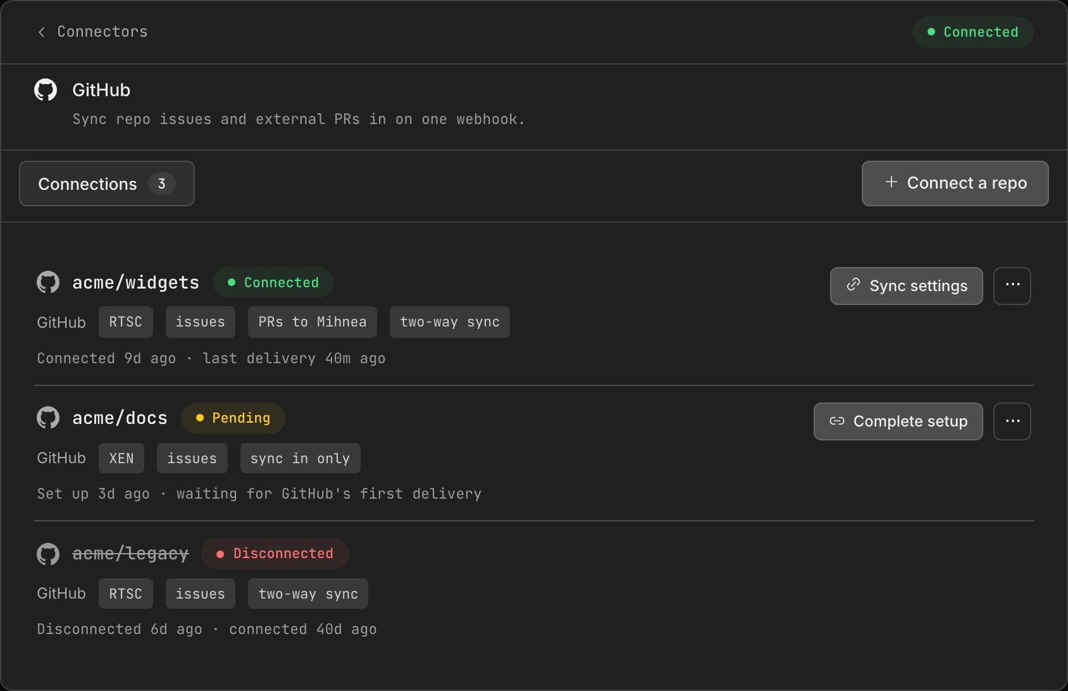Open the more options menu for acme/docs
1068x691 pixels.
(x=1012, y=421)
